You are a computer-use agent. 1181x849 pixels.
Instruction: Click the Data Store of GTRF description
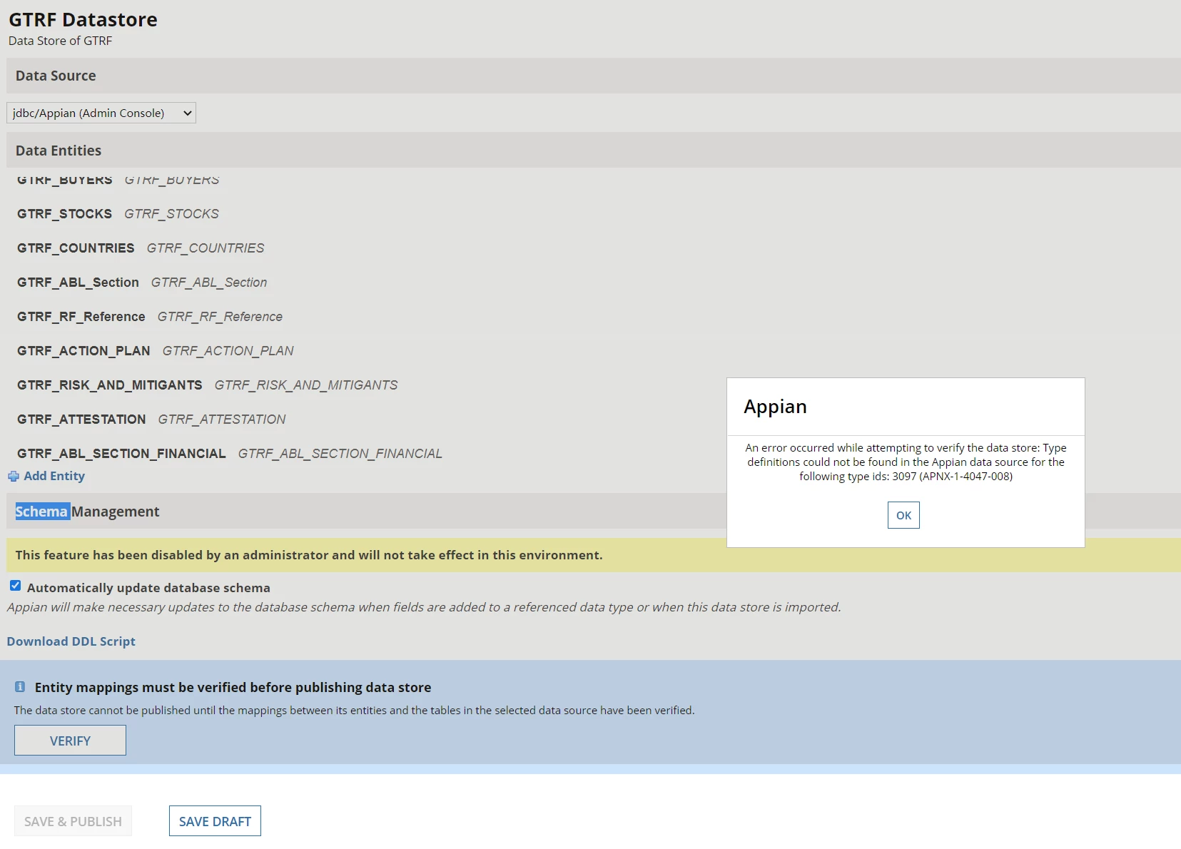click(x=60, y=41)
